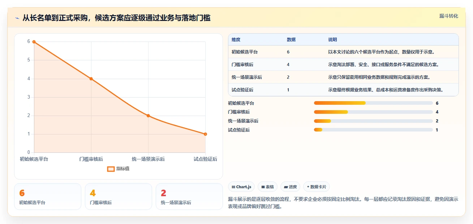The width and height of the screenshot is (473, 224).
Task: Click the table data value 4 in 门槛审核后 row
Action: (288, 65)
